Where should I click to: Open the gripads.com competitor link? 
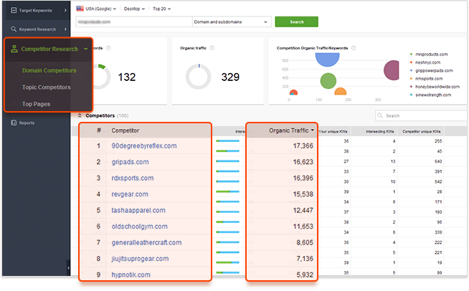click(x=130, y=162)
